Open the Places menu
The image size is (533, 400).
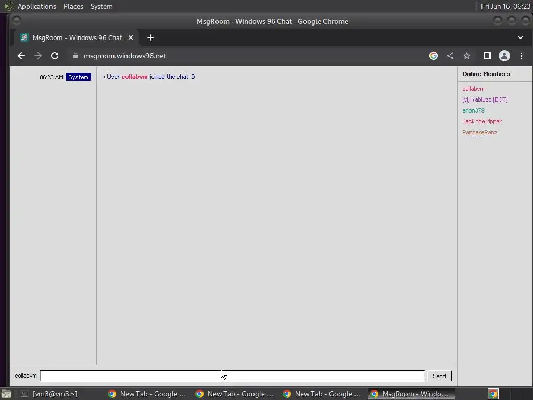[73, 6]
